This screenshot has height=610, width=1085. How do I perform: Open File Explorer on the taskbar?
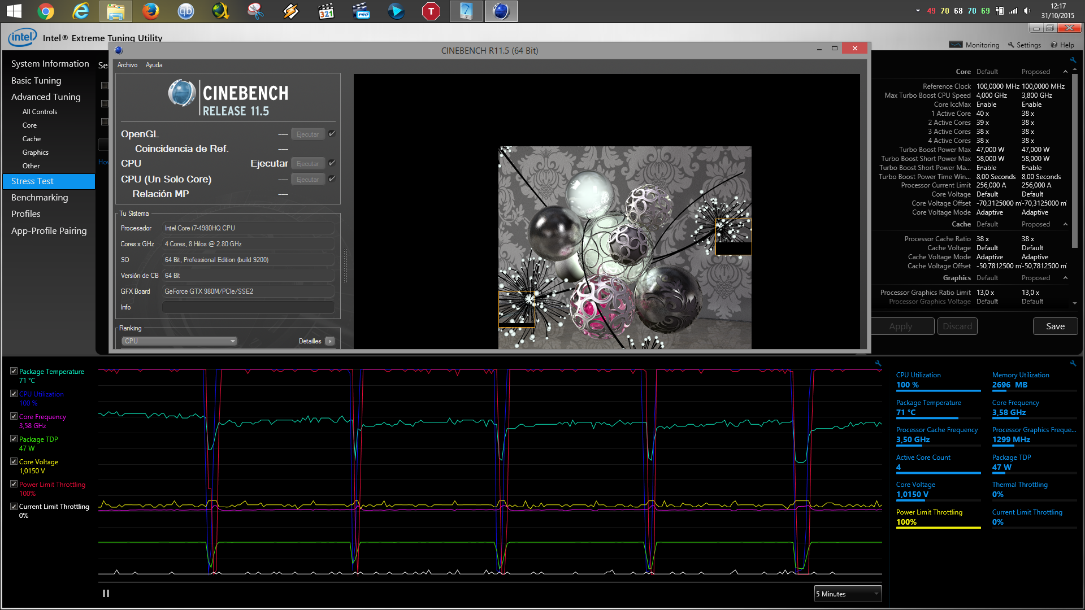pyautogui.click(x=116, y=11)
